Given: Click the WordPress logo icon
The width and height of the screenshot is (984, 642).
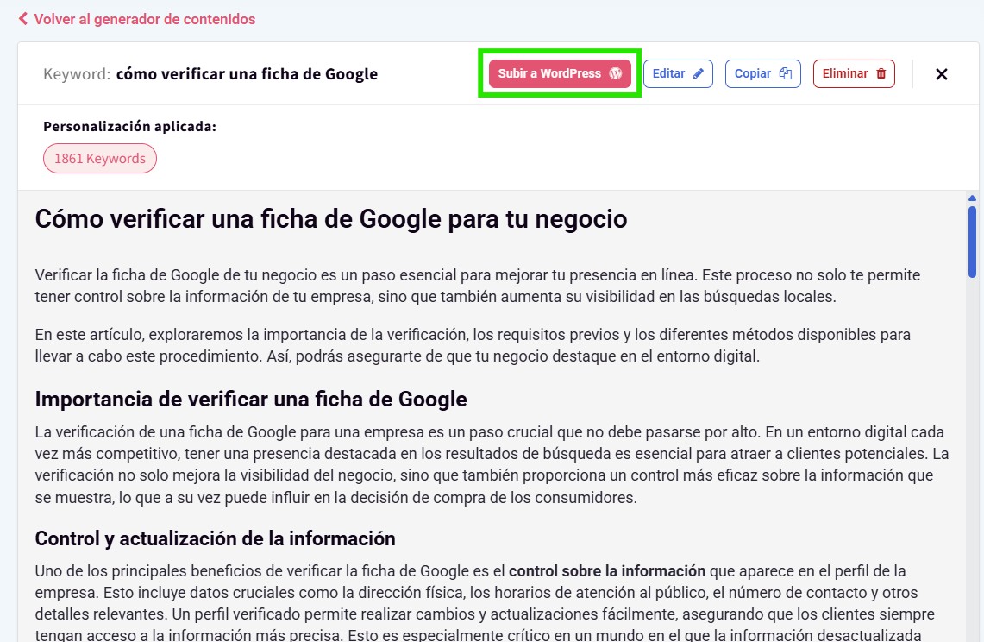Looking at the screenshot, I should point(616,73).
